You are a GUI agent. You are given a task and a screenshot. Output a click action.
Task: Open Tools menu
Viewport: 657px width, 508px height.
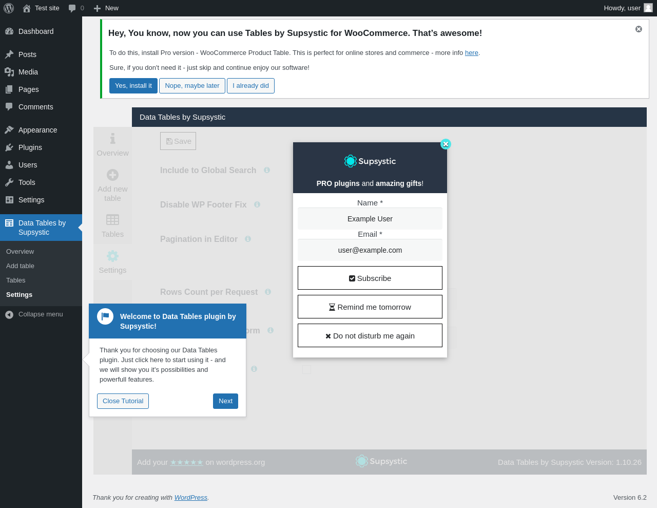(41, 182)
